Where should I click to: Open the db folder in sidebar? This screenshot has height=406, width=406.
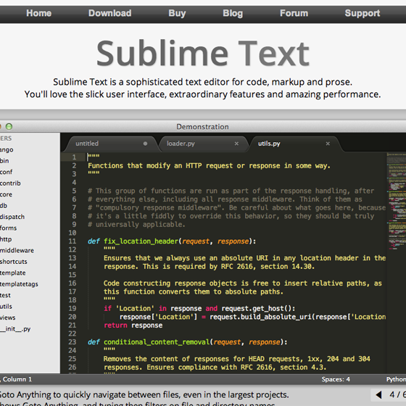click(4, 206)
